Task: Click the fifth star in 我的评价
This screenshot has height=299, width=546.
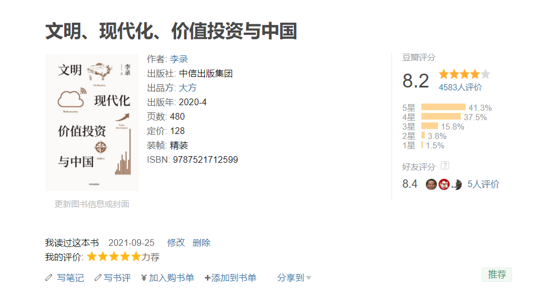Action: pyautogui.click(x=136, y=257)
